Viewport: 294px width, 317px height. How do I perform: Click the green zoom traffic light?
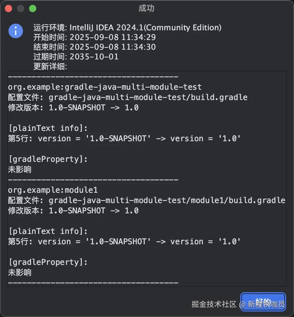32,8
